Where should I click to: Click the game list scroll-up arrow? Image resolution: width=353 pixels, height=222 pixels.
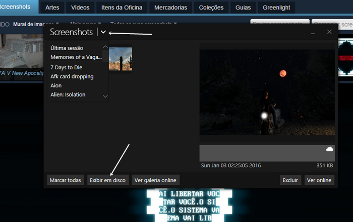coord(105,47)
